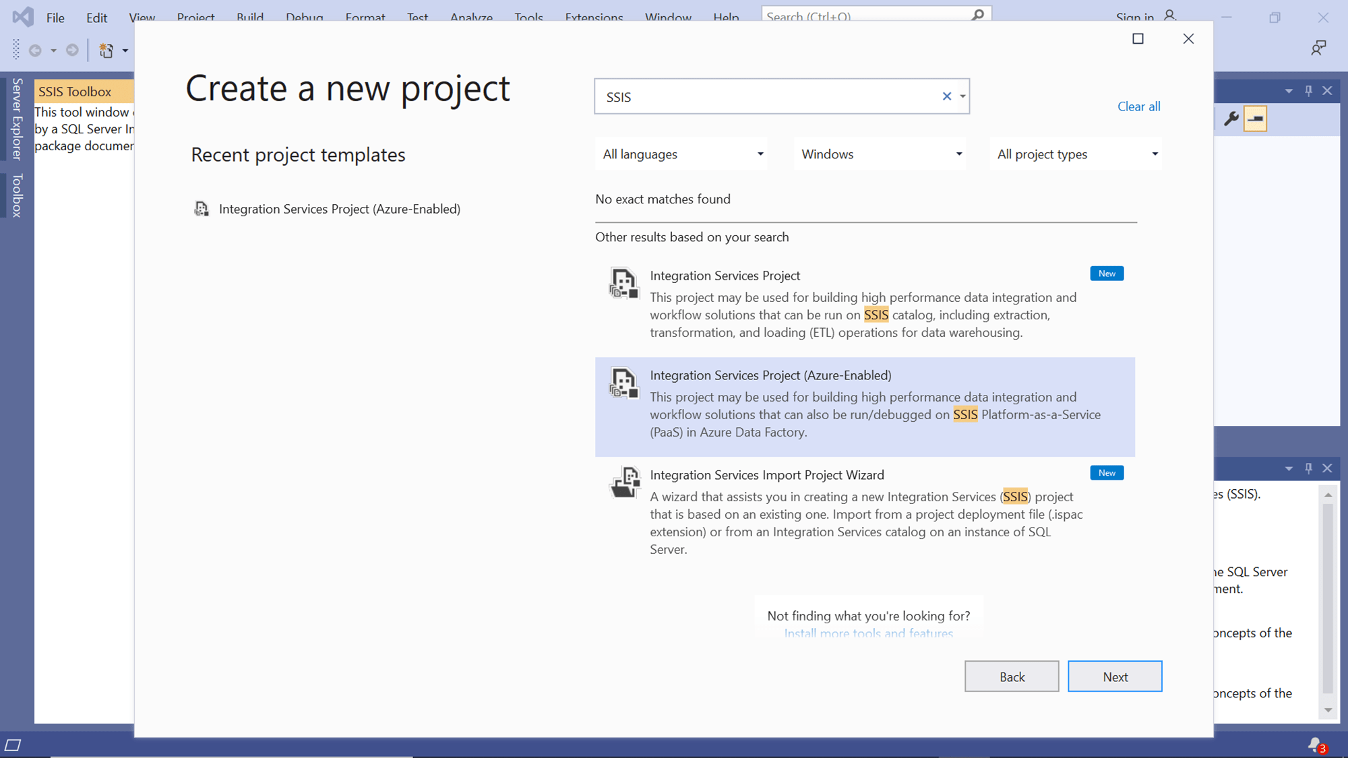1348x758 pixels.
Task: Click the Clear all link
Action: tap(1138, 106)
